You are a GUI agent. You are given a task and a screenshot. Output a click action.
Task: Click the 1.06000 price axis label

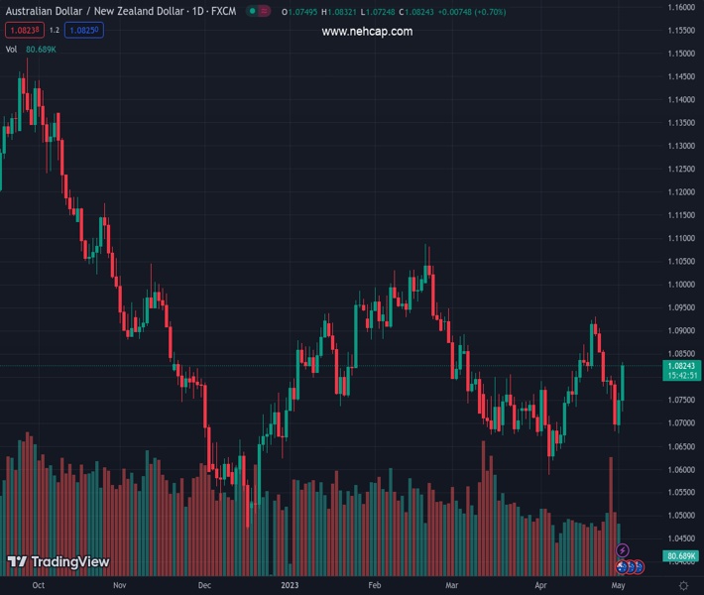681,470
